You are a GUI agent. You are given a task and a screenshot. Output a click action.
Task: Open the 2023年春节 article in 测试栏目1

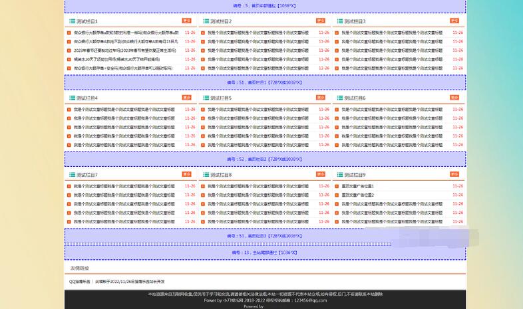tap(125, 51)
